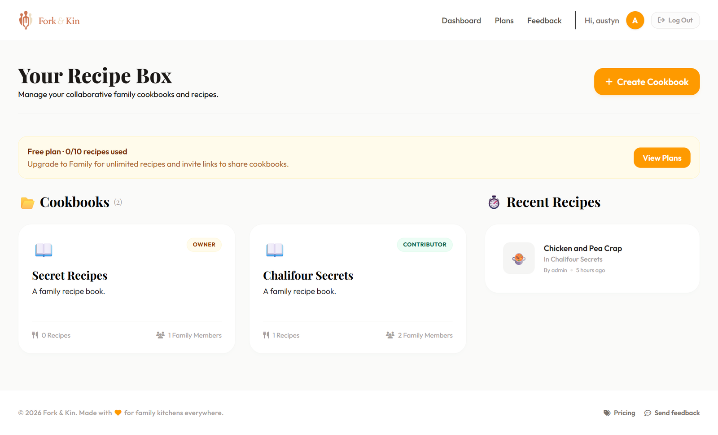Open the Dashboard nav item

point(461,21)
